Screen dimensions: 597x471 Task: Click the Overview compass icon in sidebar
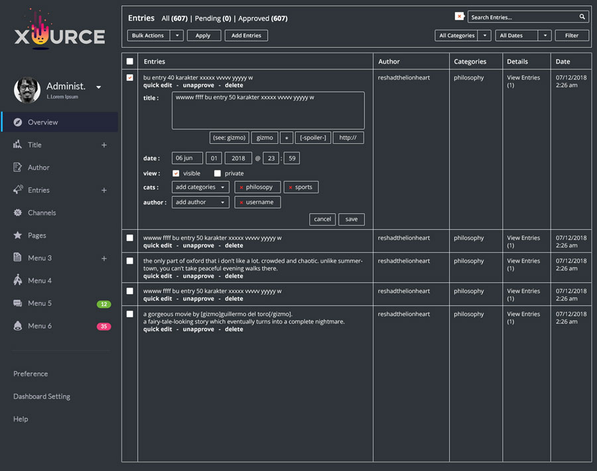coord(18,123)
